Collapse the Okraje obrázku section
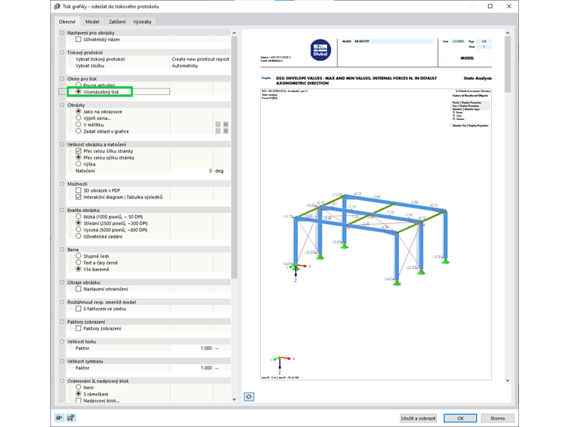The image size is (570, 427). 61,282
